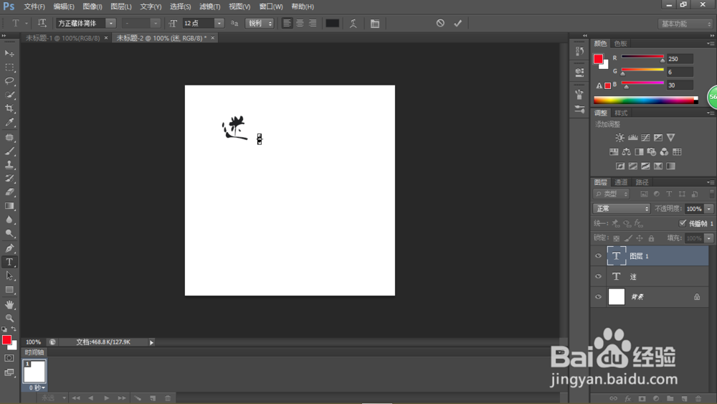This screenshot has height=404, width=717.
Task: Open the blend mode dropdown 正常
Action: coord(622,208)
